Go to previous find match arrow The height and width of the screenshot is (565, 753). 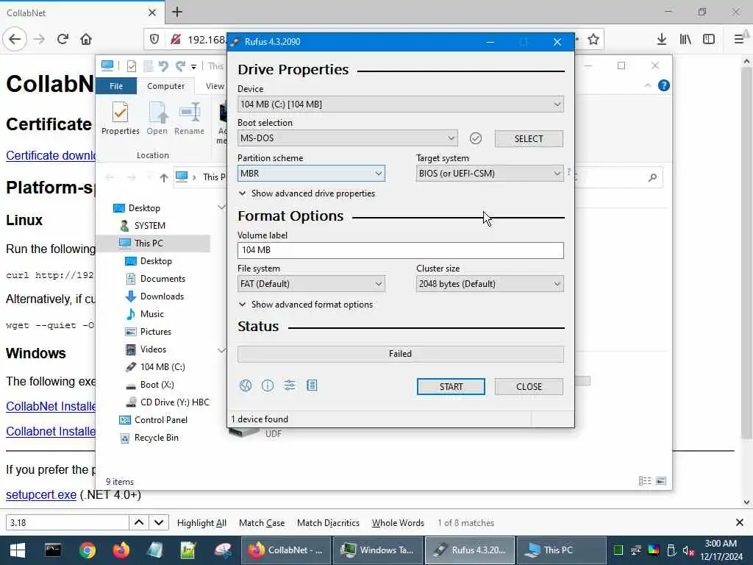(x=139, y=523)
